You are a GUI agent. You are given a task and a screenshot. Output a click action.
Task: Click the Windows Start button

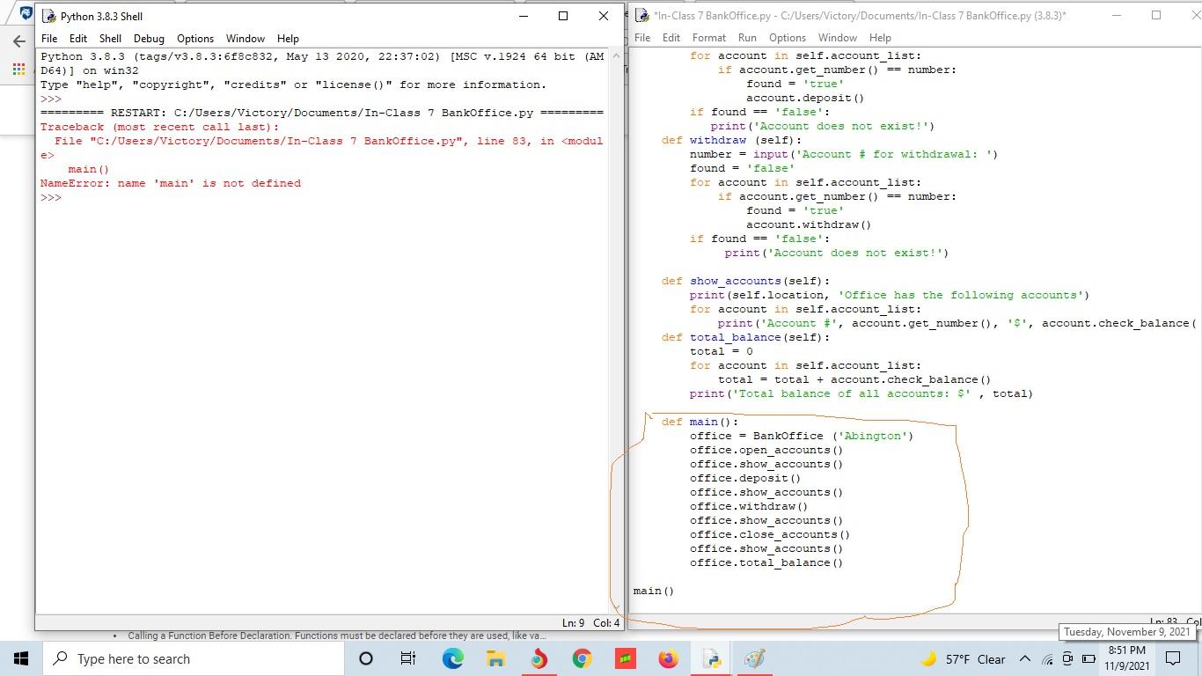click(21, 658)
